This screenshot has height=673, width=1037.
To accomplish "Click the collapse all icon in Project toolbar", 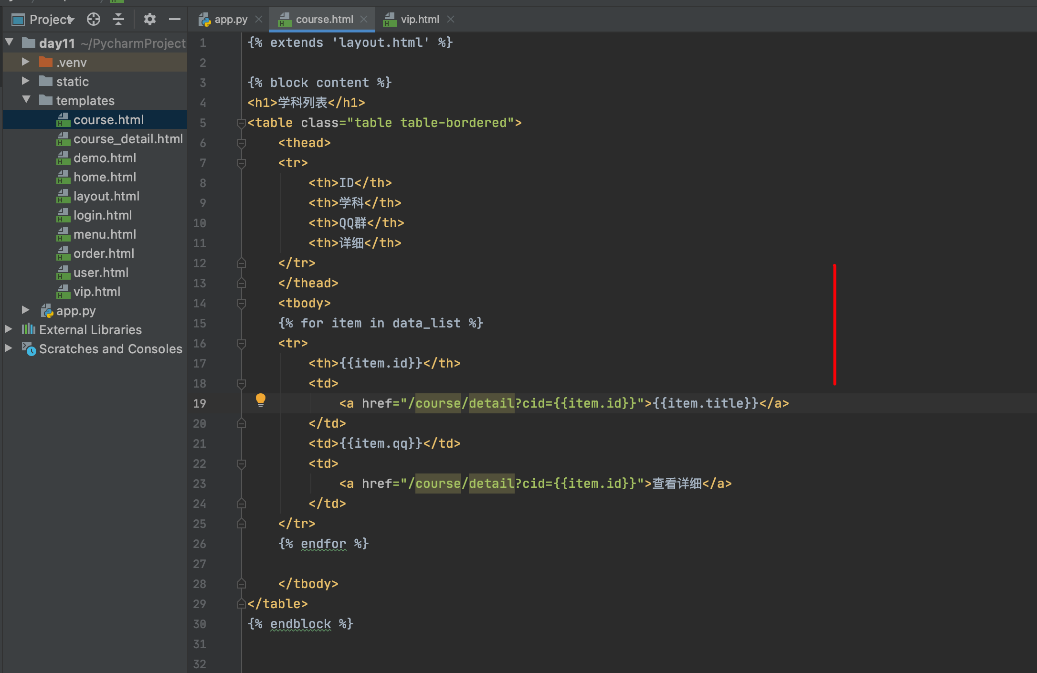I will point(118,19).
